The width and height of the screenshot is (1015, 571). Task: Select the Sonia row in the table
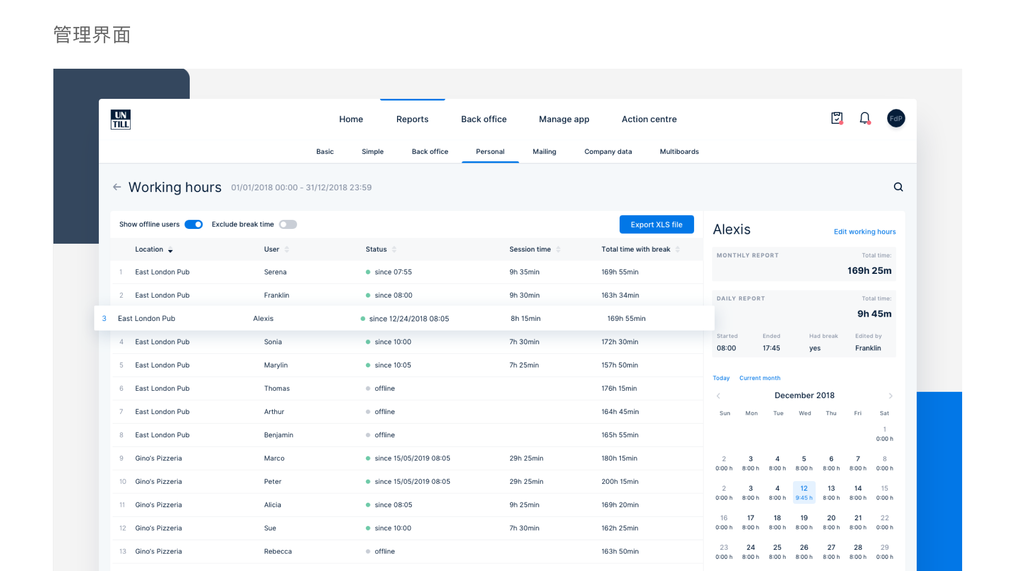coord(273,342)
